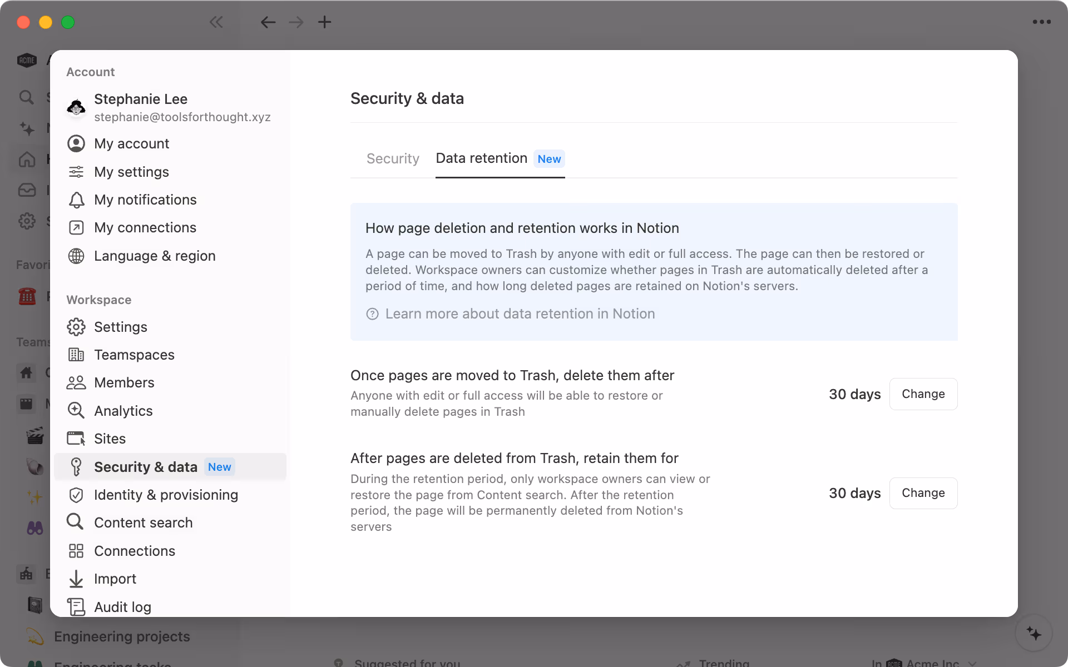The image size is (1068, 667).
Task: Open Learn more about data retention
Action: point(520,314)
